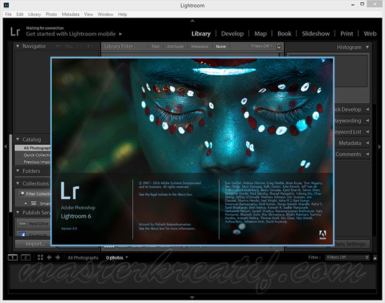This screenshot has height=303, width=385.
Task: Open the Library menu
Action: [34, 14]
